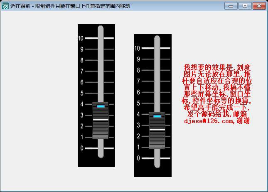Click the window title text in title bar
Viewport: 268px width, 192px height.
pos(71,6)
